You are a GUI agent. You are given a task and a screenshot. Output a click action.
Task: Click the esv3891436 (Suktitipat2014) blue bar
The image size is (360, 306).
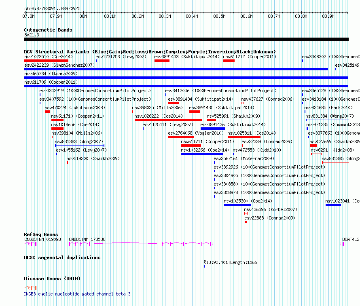(213, 129)
